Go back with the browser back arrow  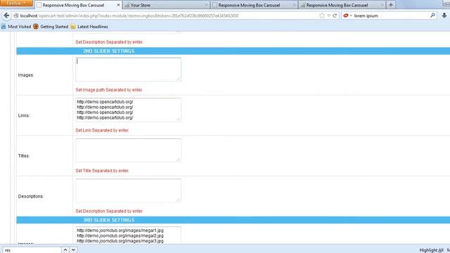coord(6,15)
